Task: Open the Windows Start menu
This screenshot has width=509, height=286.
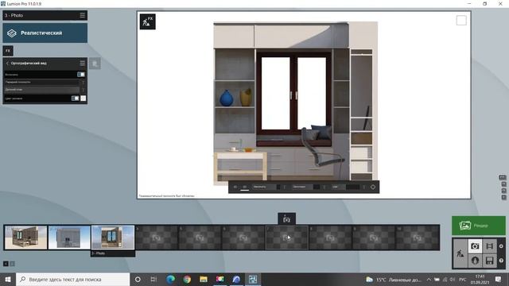Action: (x=8, y=279)
